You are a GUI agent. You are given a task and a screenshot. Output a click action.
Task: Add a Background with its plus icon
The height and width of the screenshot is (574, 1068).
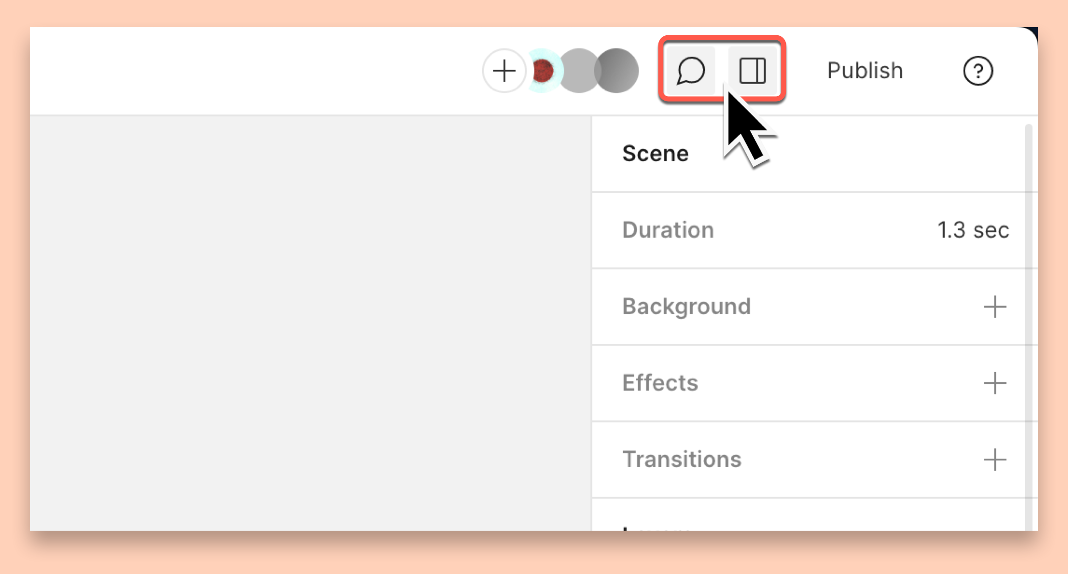pyautogui.click(x=994, y=307)
